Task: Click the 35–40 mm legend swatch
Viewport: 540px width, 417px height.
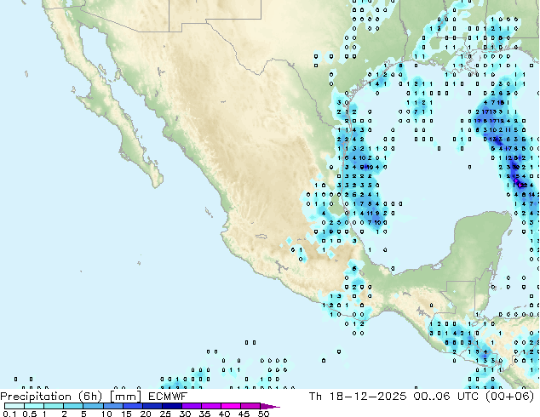Action: (210, 406)
